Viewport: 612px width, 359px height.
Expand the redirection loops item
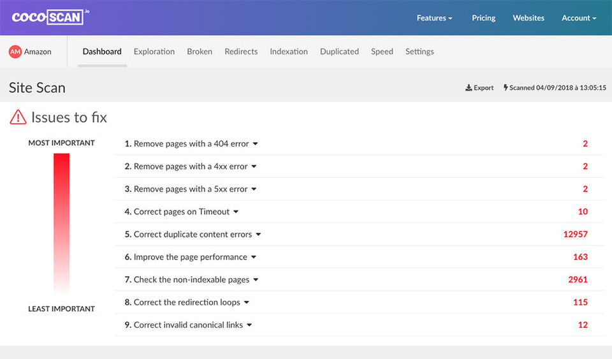(247, 302)
